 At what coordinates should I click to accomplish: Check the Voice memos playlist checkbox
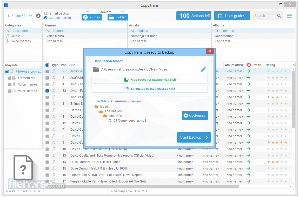click(10, 85)
